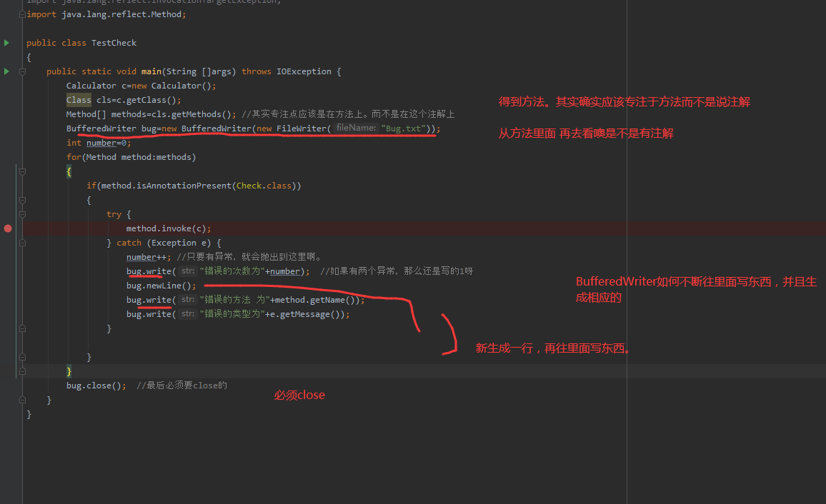Screen dimensions: 826x504
Task: Click cls.getMethods() call
Action: click(x=191, y=114)
